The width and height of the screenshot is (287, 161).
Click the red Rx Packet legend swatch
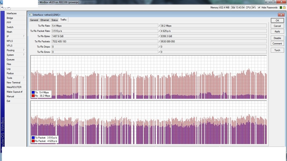point(33,141)
